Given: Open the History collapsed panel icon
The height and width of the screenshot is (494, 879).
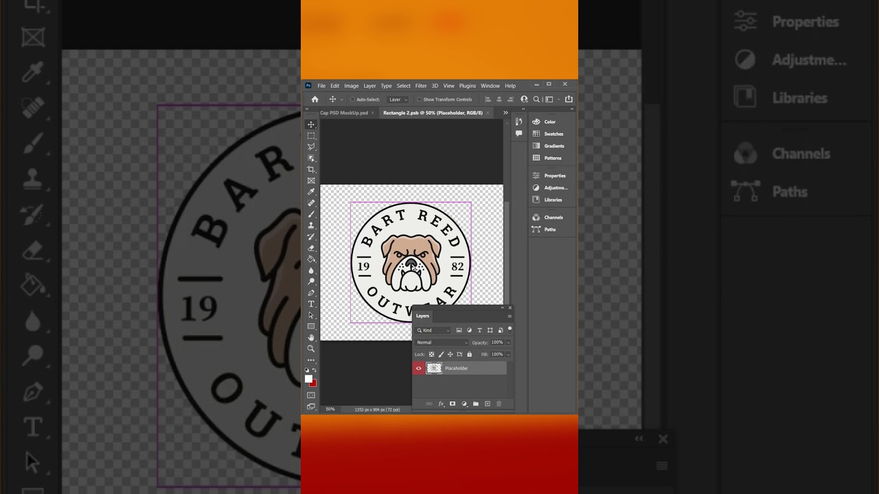Looking at the screenshot, I should tap(518, 121).
